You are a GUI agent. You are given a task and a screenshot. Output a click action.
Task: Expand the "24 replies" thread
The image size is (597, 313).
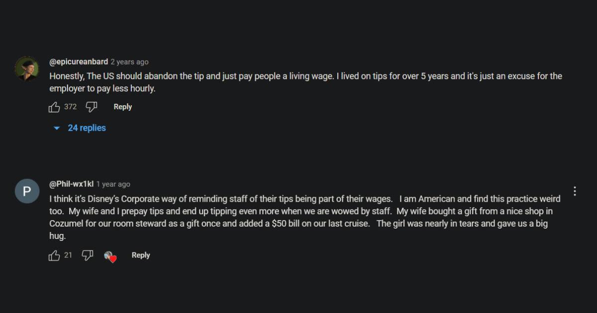[x=87, y=128]
